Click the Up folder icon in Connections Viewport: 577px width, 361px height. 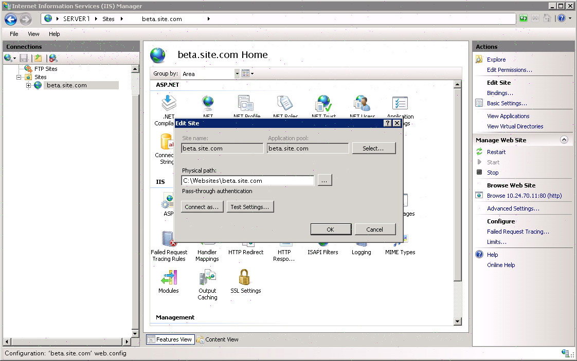pos(38,58)
